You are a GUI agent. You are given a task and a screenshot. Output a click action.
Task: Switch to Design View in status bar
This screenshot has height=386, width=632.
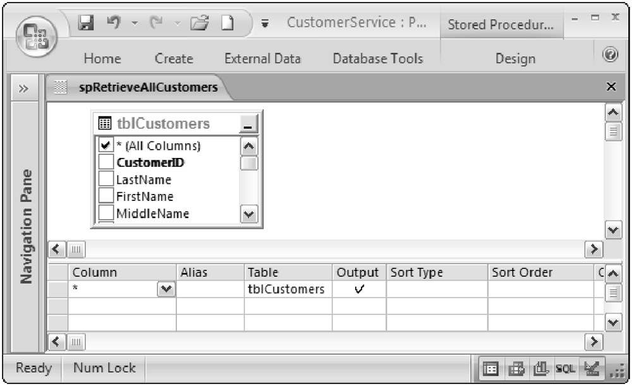point(592,368)
